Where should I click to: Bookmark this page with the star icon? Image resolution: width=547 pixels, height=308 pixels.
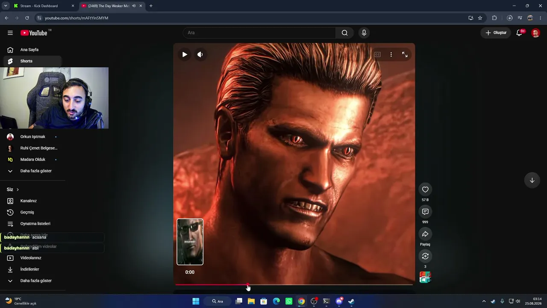click(480, 18)
